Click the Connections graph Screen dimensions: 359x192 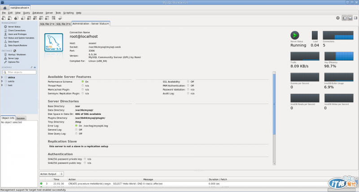click(338, 35)
